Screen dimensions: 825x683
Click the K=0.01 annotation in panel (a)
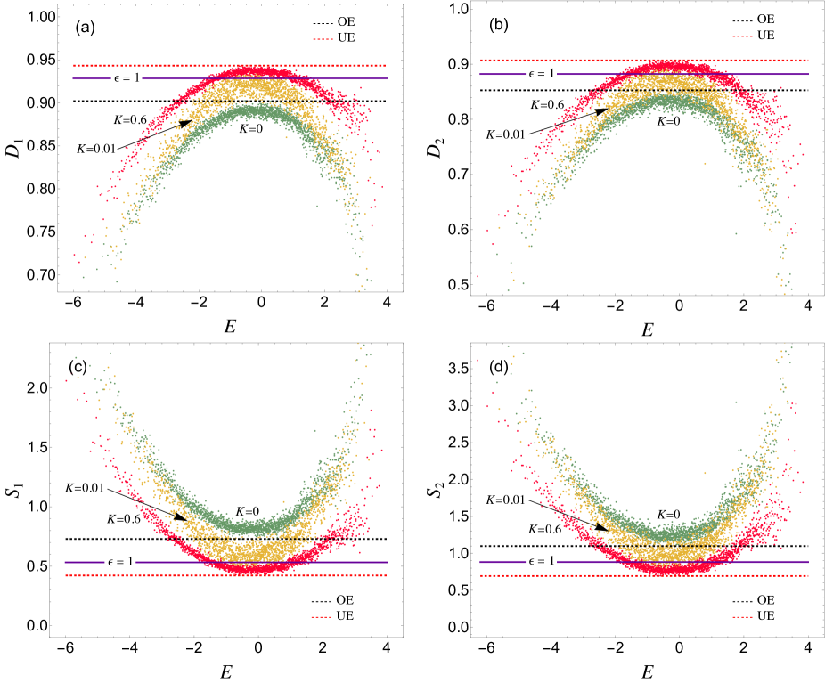pyautogui.click(x=96, y=149)
